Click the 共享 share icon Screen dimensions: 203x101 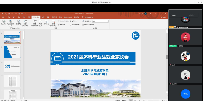[x=163, y=17]
